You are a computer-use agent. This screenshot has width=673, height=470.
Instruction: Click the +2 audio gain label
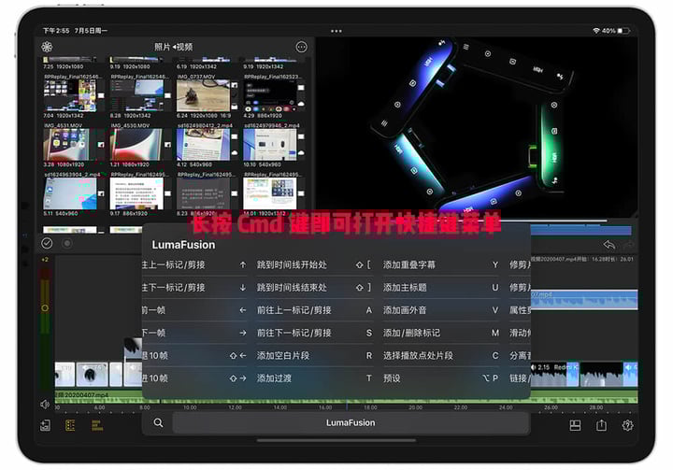(45, 260)
